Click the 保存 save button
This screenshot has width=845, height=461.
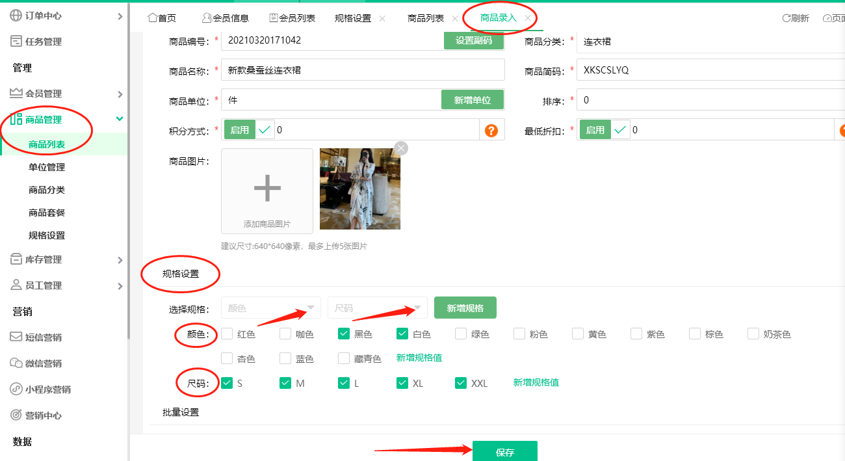505,451
